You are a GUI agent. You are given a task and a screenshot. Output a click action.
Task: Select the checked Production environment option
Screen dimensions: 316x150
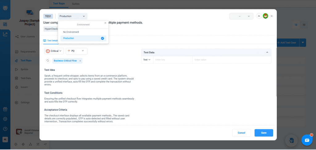(x=83, y=38)
